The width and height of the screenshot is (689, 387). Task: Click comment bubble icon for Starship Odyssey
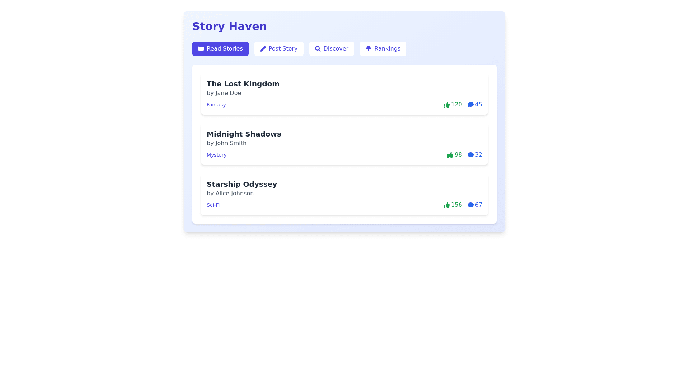[471, 205]
